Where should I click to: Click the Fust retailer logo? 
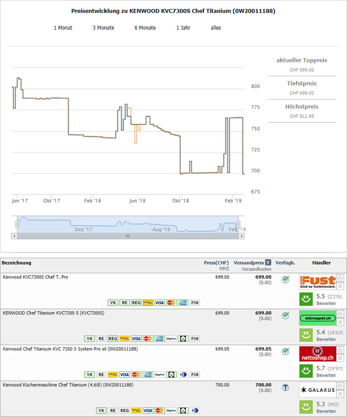tap(318, 282)
